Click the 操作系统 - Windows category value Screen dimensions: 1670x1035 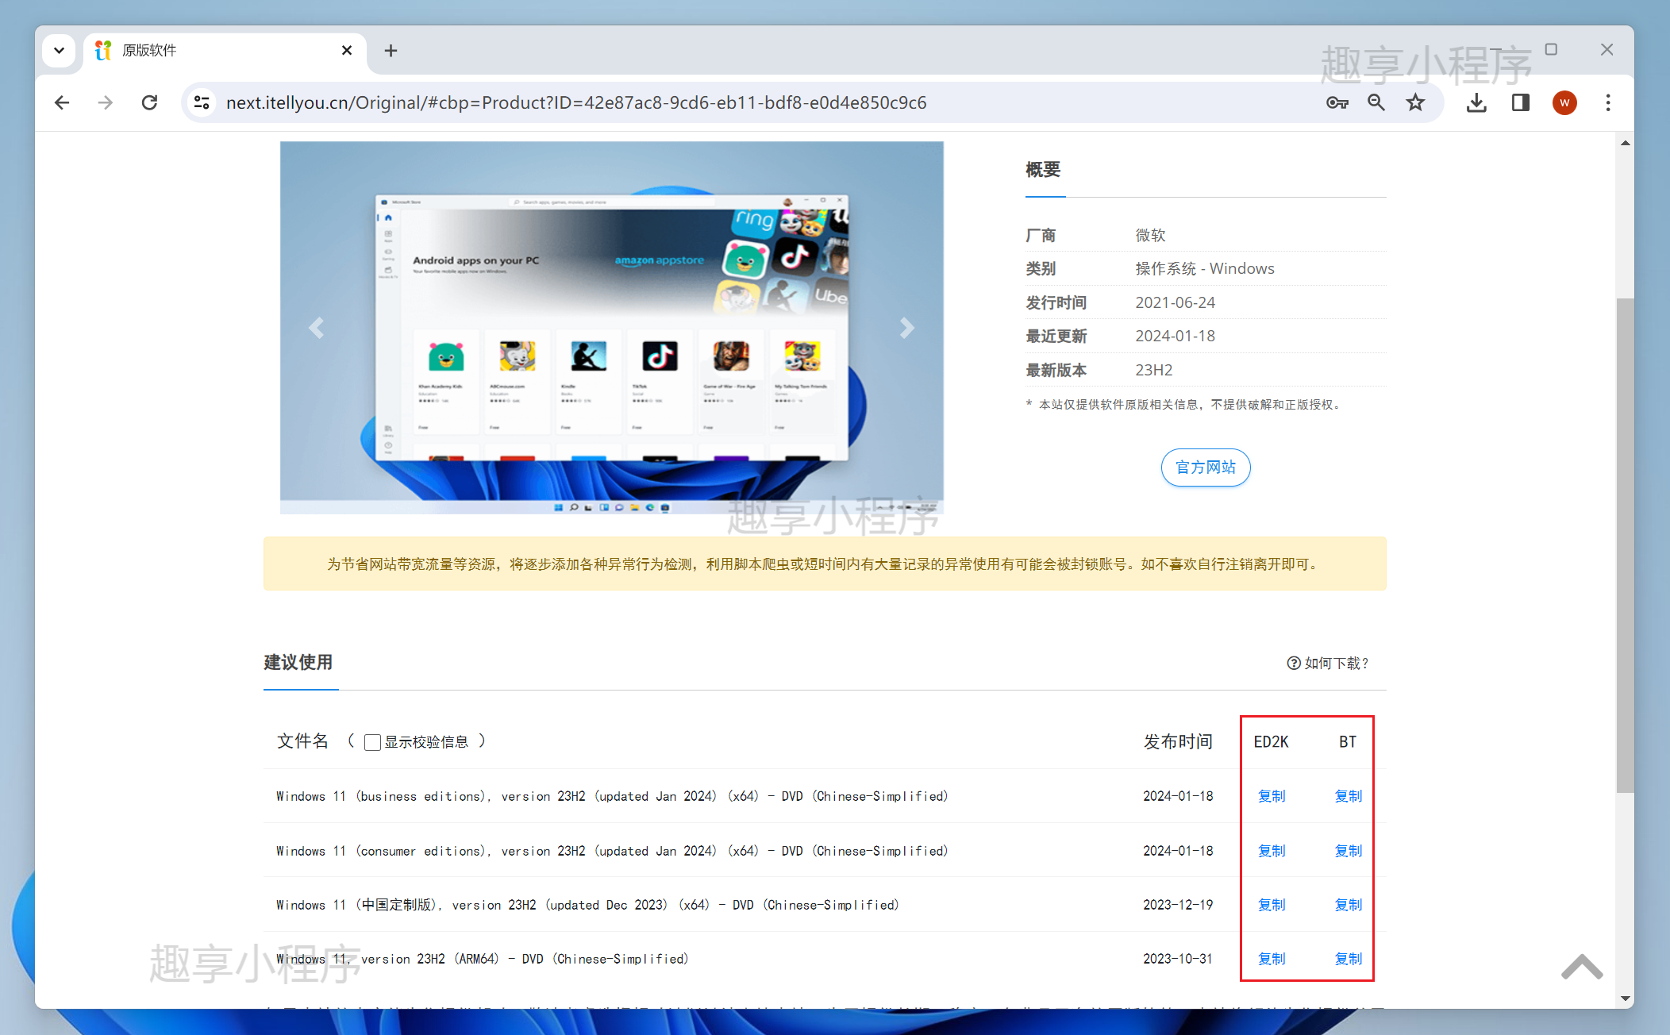[x=1205, y=268]
